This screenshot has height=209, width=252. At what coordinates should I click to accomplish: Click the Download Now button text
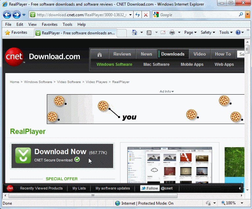tap(60, 152)
